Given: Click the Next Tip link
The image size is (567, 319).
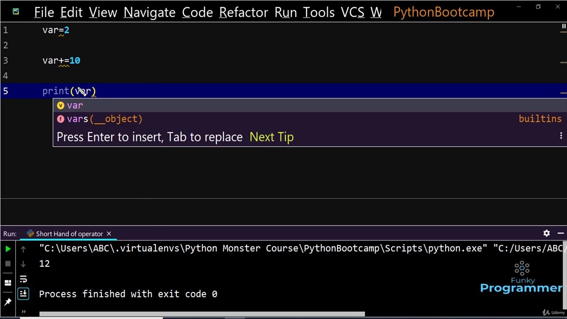Looking at the screenshot, I should (272, 137).
